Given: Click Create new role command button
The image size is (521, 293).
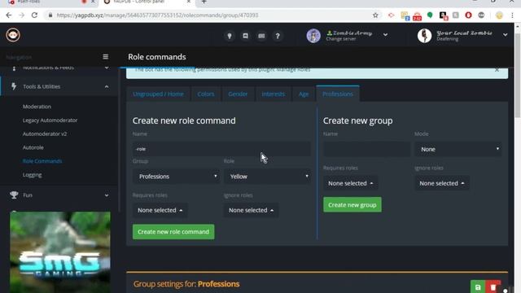Looking at the screenshot, I should [x=173, y=232].
